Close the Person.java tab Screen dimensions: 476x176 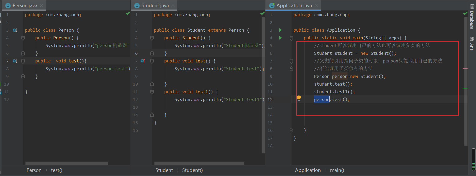[x=42, y=5]
